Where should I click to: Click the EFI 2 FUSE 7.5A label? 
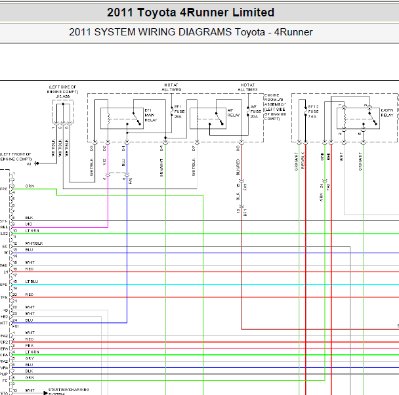click(x=313, y=112)
